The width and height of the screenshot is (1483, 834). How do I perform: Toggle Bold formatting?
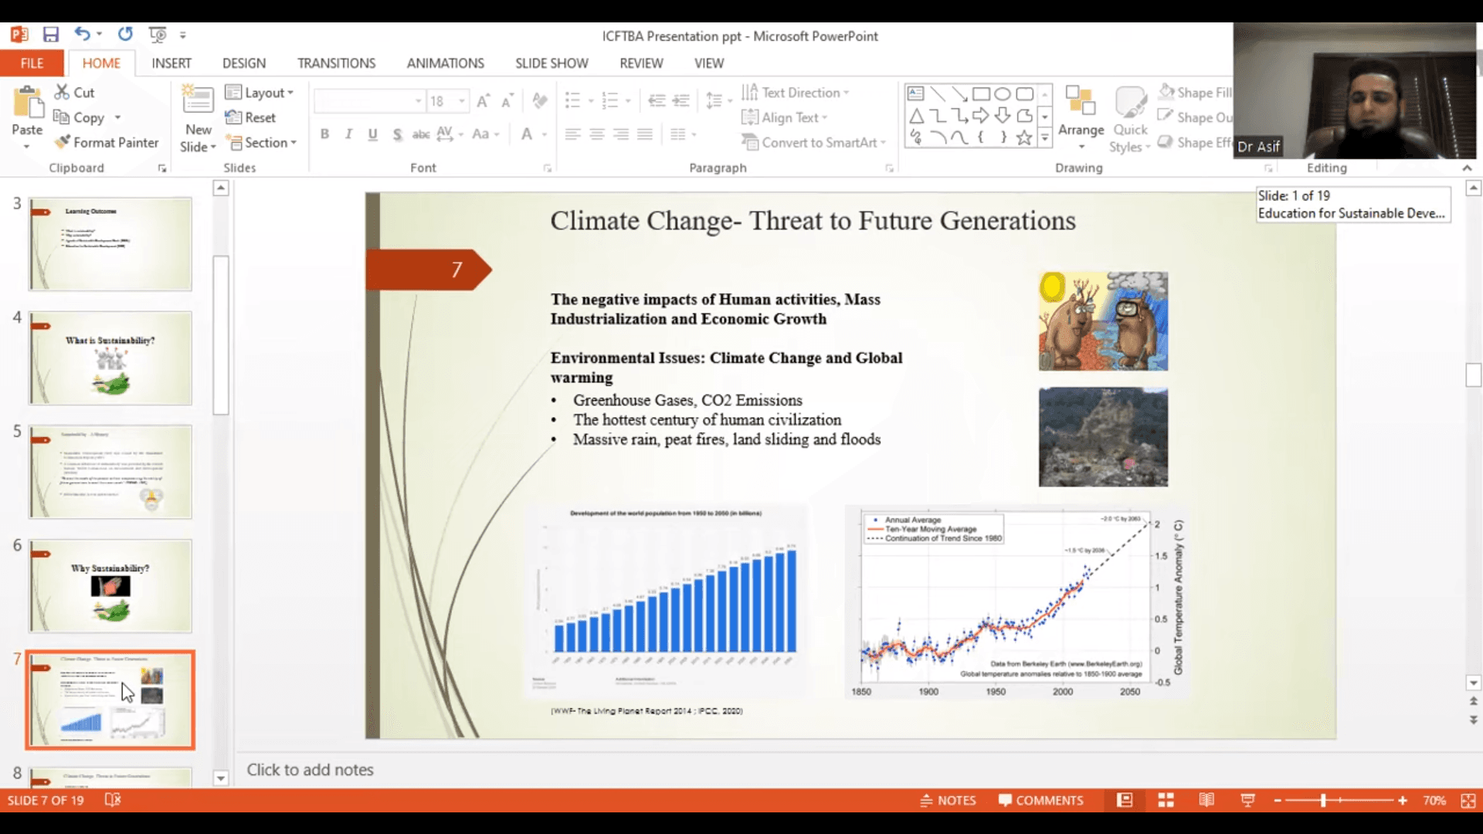tap(324, 134)
